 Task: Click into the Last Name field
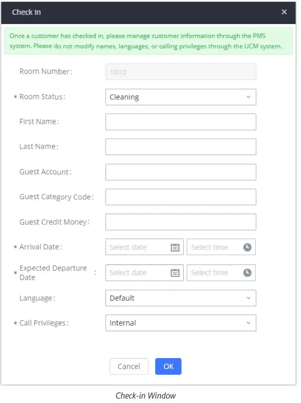click(x=180, y=147)
